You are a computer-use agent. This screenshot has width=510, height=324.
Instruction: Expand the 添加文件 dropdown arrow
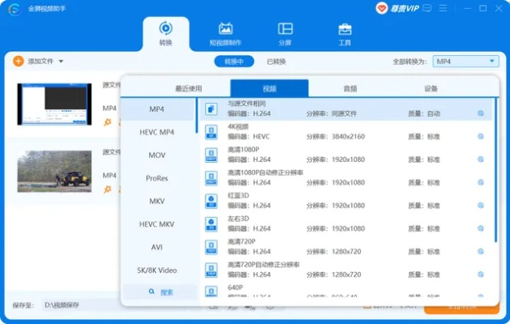pos(61,62)
